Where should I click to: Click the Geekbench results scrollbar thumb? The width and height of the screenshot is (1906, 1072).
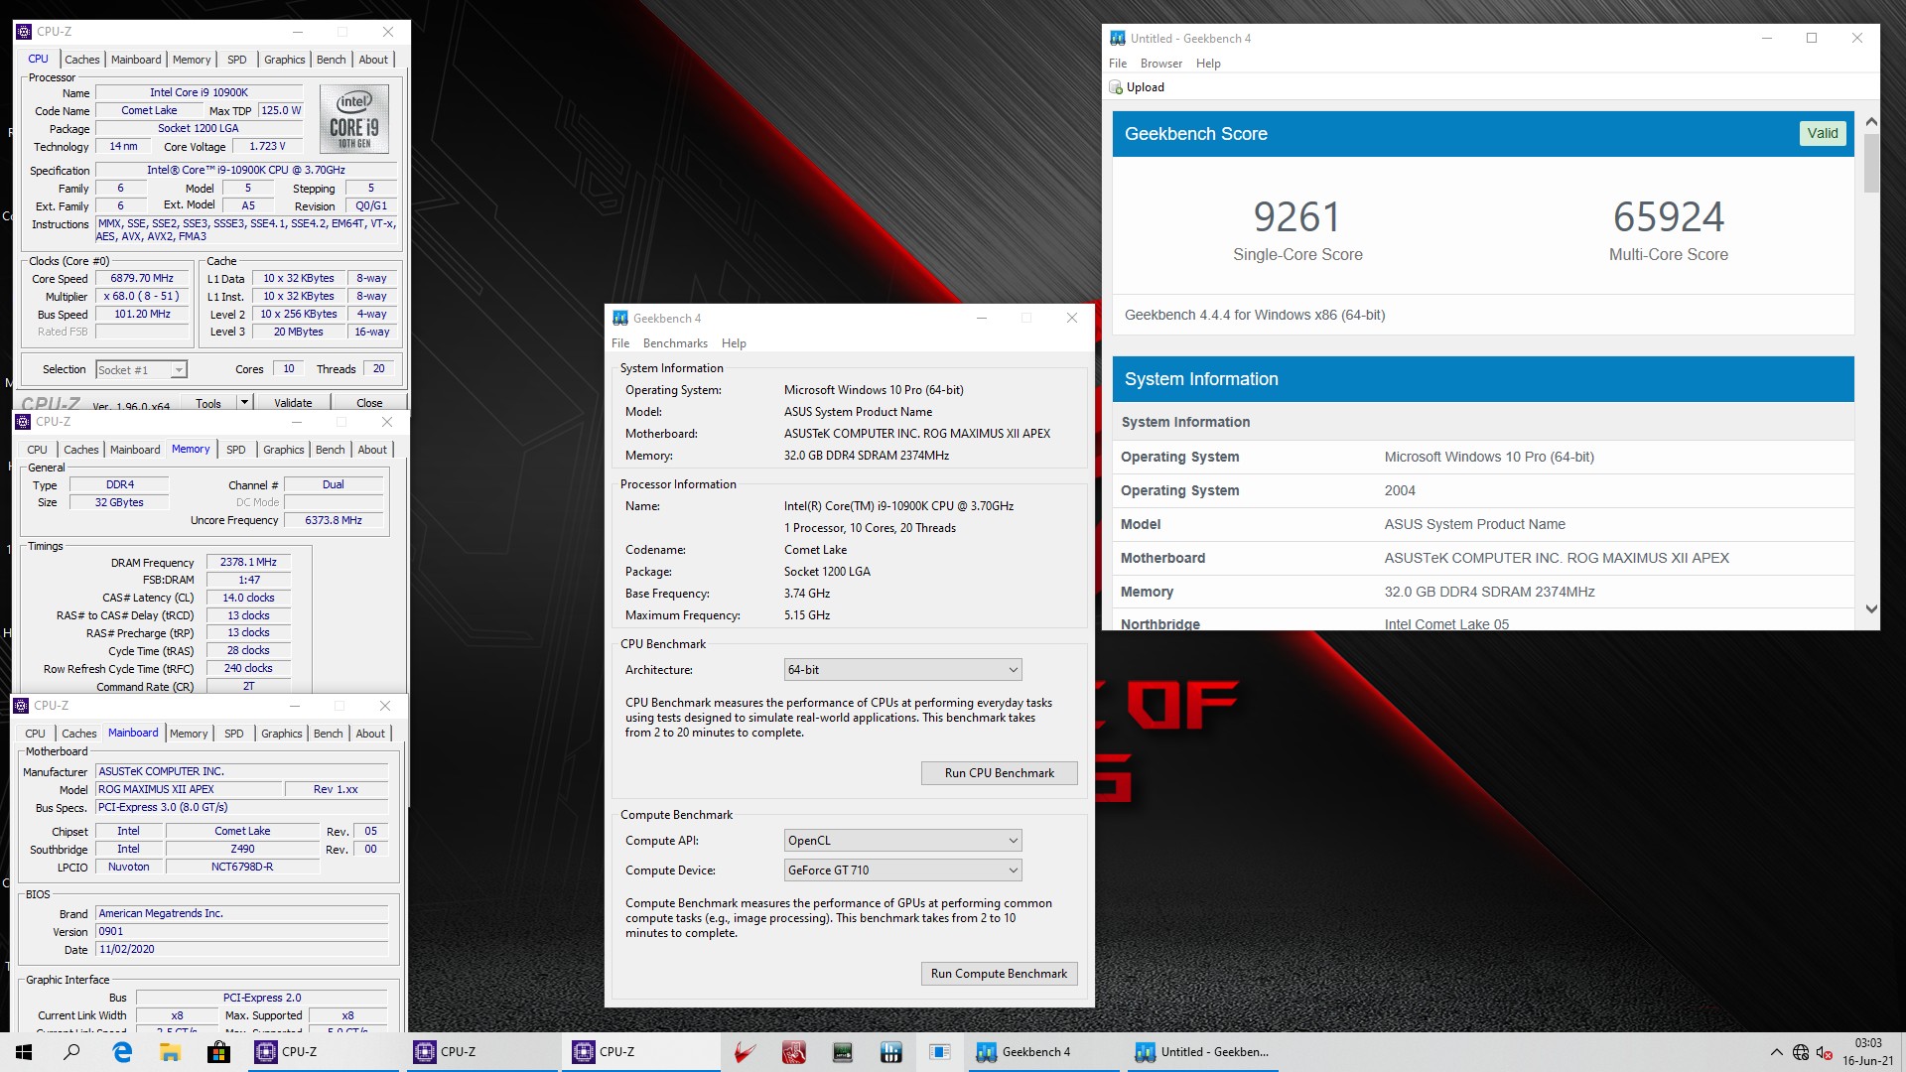[x=1871, y=163]
